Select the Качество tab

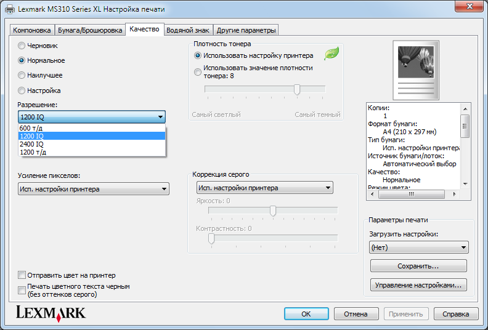[144, 29]
